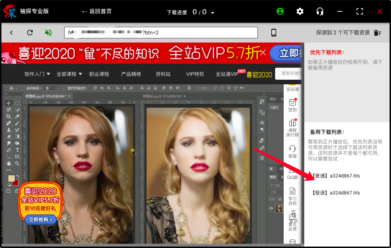Pick the foreground color swatch
The image size is (391, 248).
pos(11,178)
